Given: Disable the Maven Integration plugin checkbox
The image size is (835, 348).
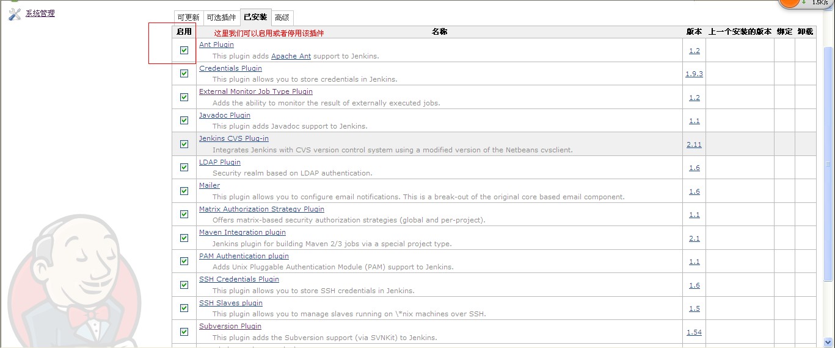Looking at the screenshot, I should click(x=184, y=238).
